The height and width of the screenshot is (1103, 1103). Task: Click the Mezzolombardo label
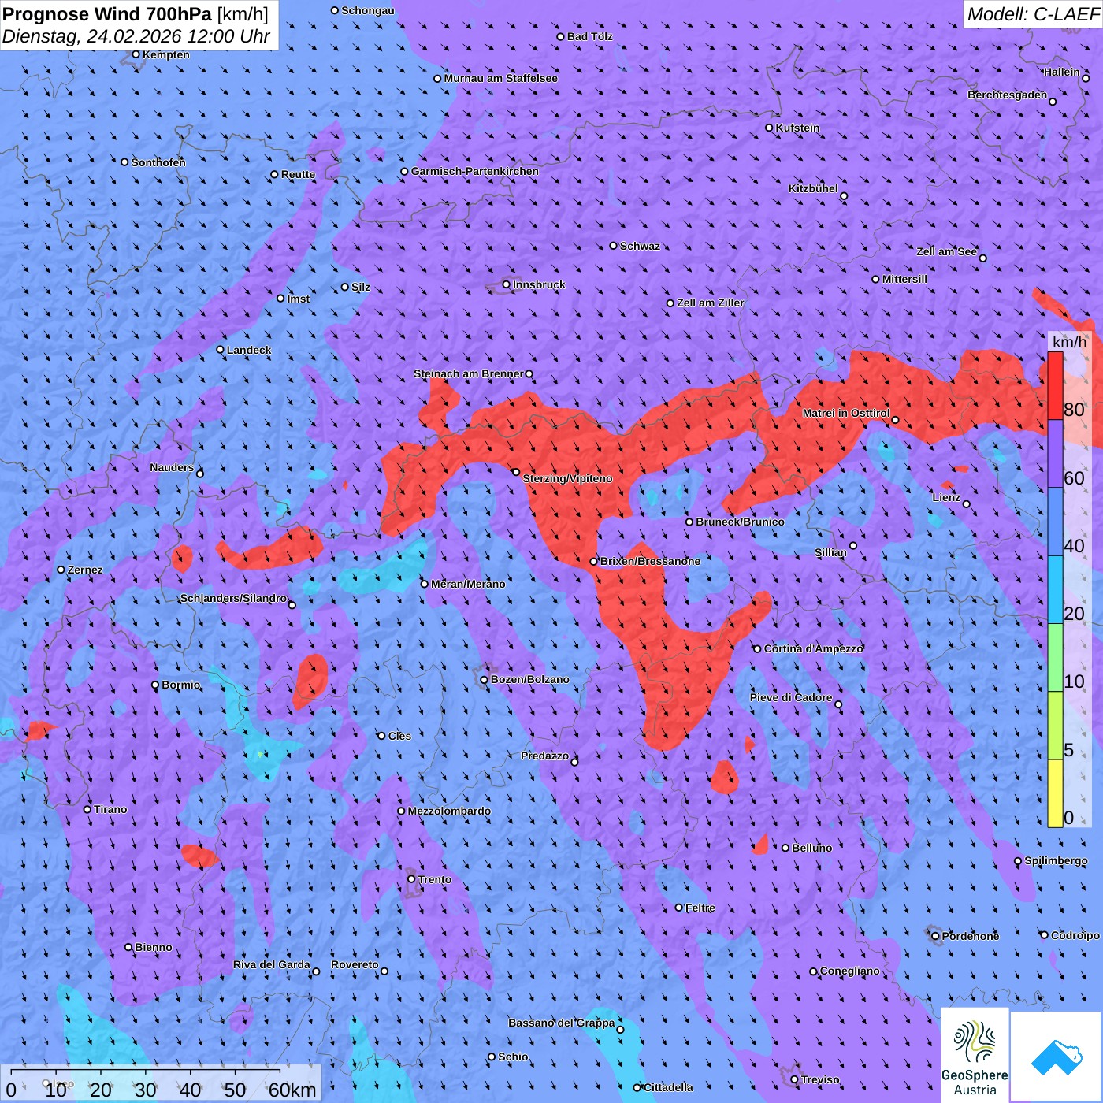(x=449, y=811)
